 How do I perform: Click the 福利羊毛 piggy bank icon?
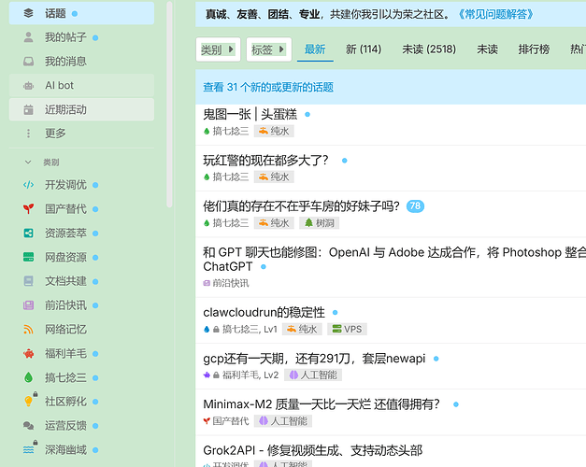[28, 353]
